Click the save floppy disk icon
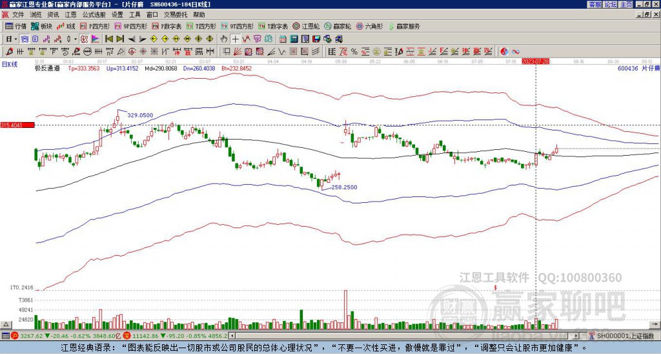The height and width of the screenshot is (354, 661). (x=316, y=39)
